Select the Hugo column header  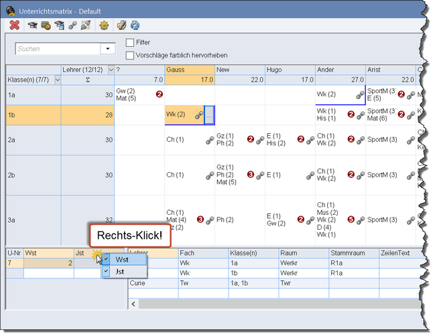(x=290, y=70)
